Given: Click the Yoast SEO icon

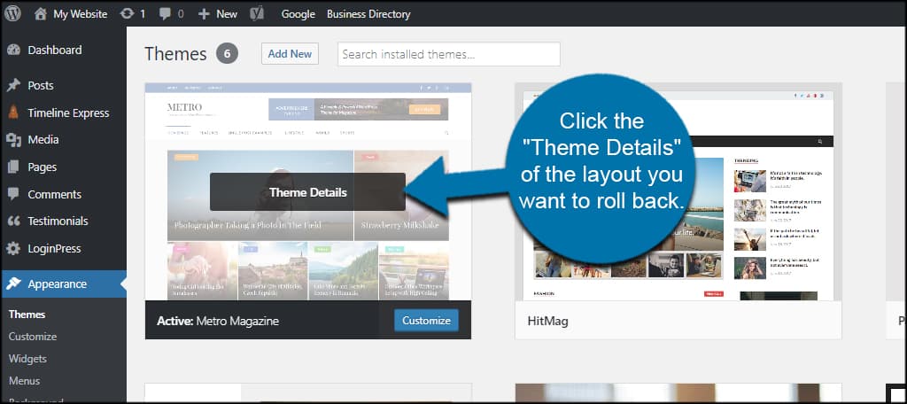Looking at the screenshot, I should 257,14.
